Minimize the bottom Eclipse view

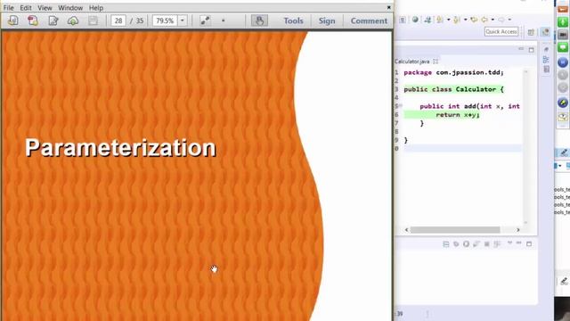(518, 243)
